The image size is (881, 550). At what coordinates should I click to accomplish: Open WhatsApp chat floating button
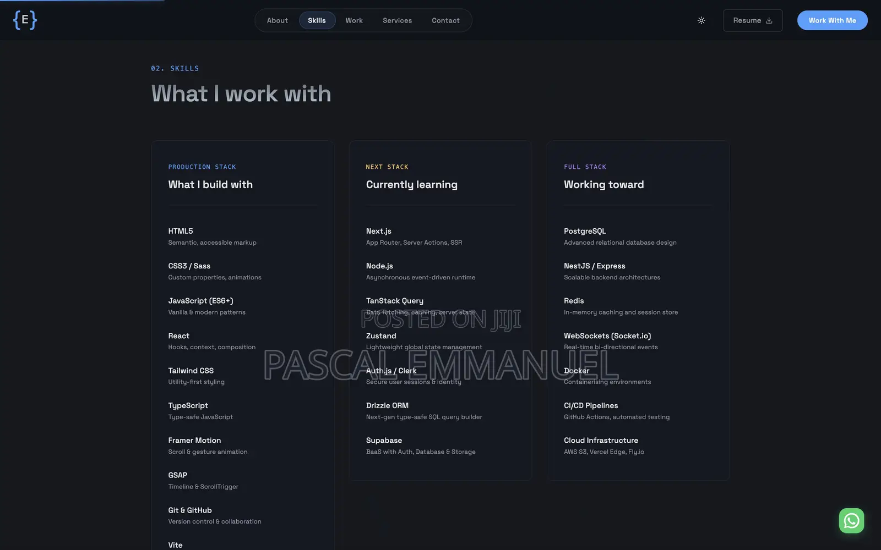[851, 520]
